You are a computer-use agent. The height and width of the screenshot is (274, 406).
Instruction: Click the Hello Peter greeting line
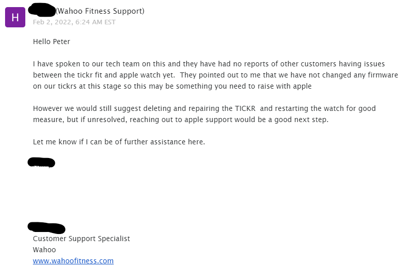(51, 42)
